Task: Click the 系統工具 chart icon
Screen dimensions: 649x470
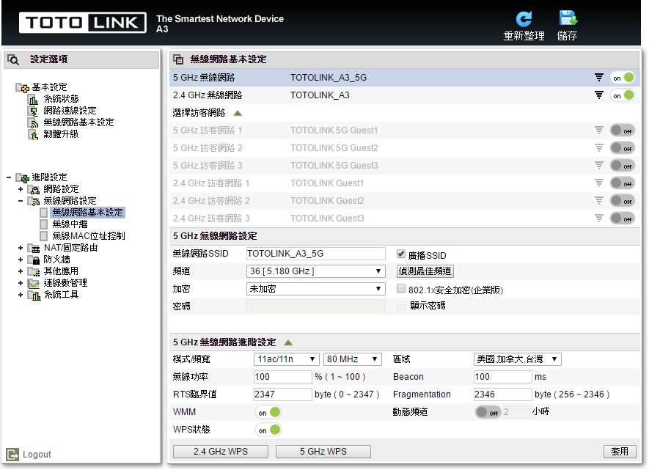Action: tap(34, 295)
